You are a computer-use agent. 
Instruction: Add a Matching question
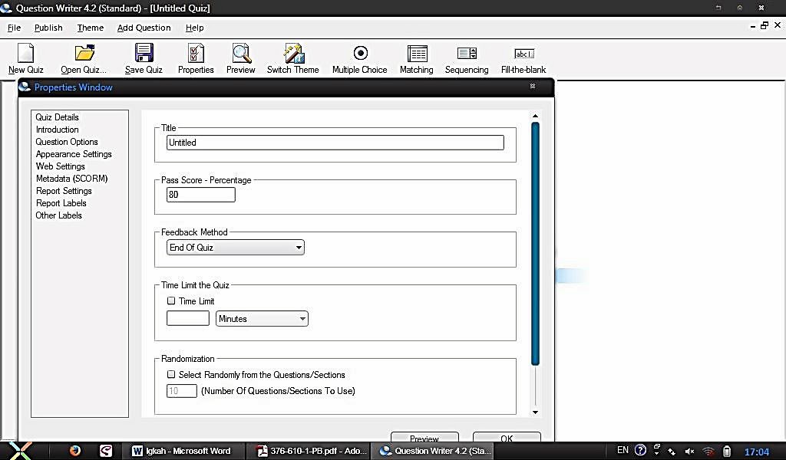point(417,53)
